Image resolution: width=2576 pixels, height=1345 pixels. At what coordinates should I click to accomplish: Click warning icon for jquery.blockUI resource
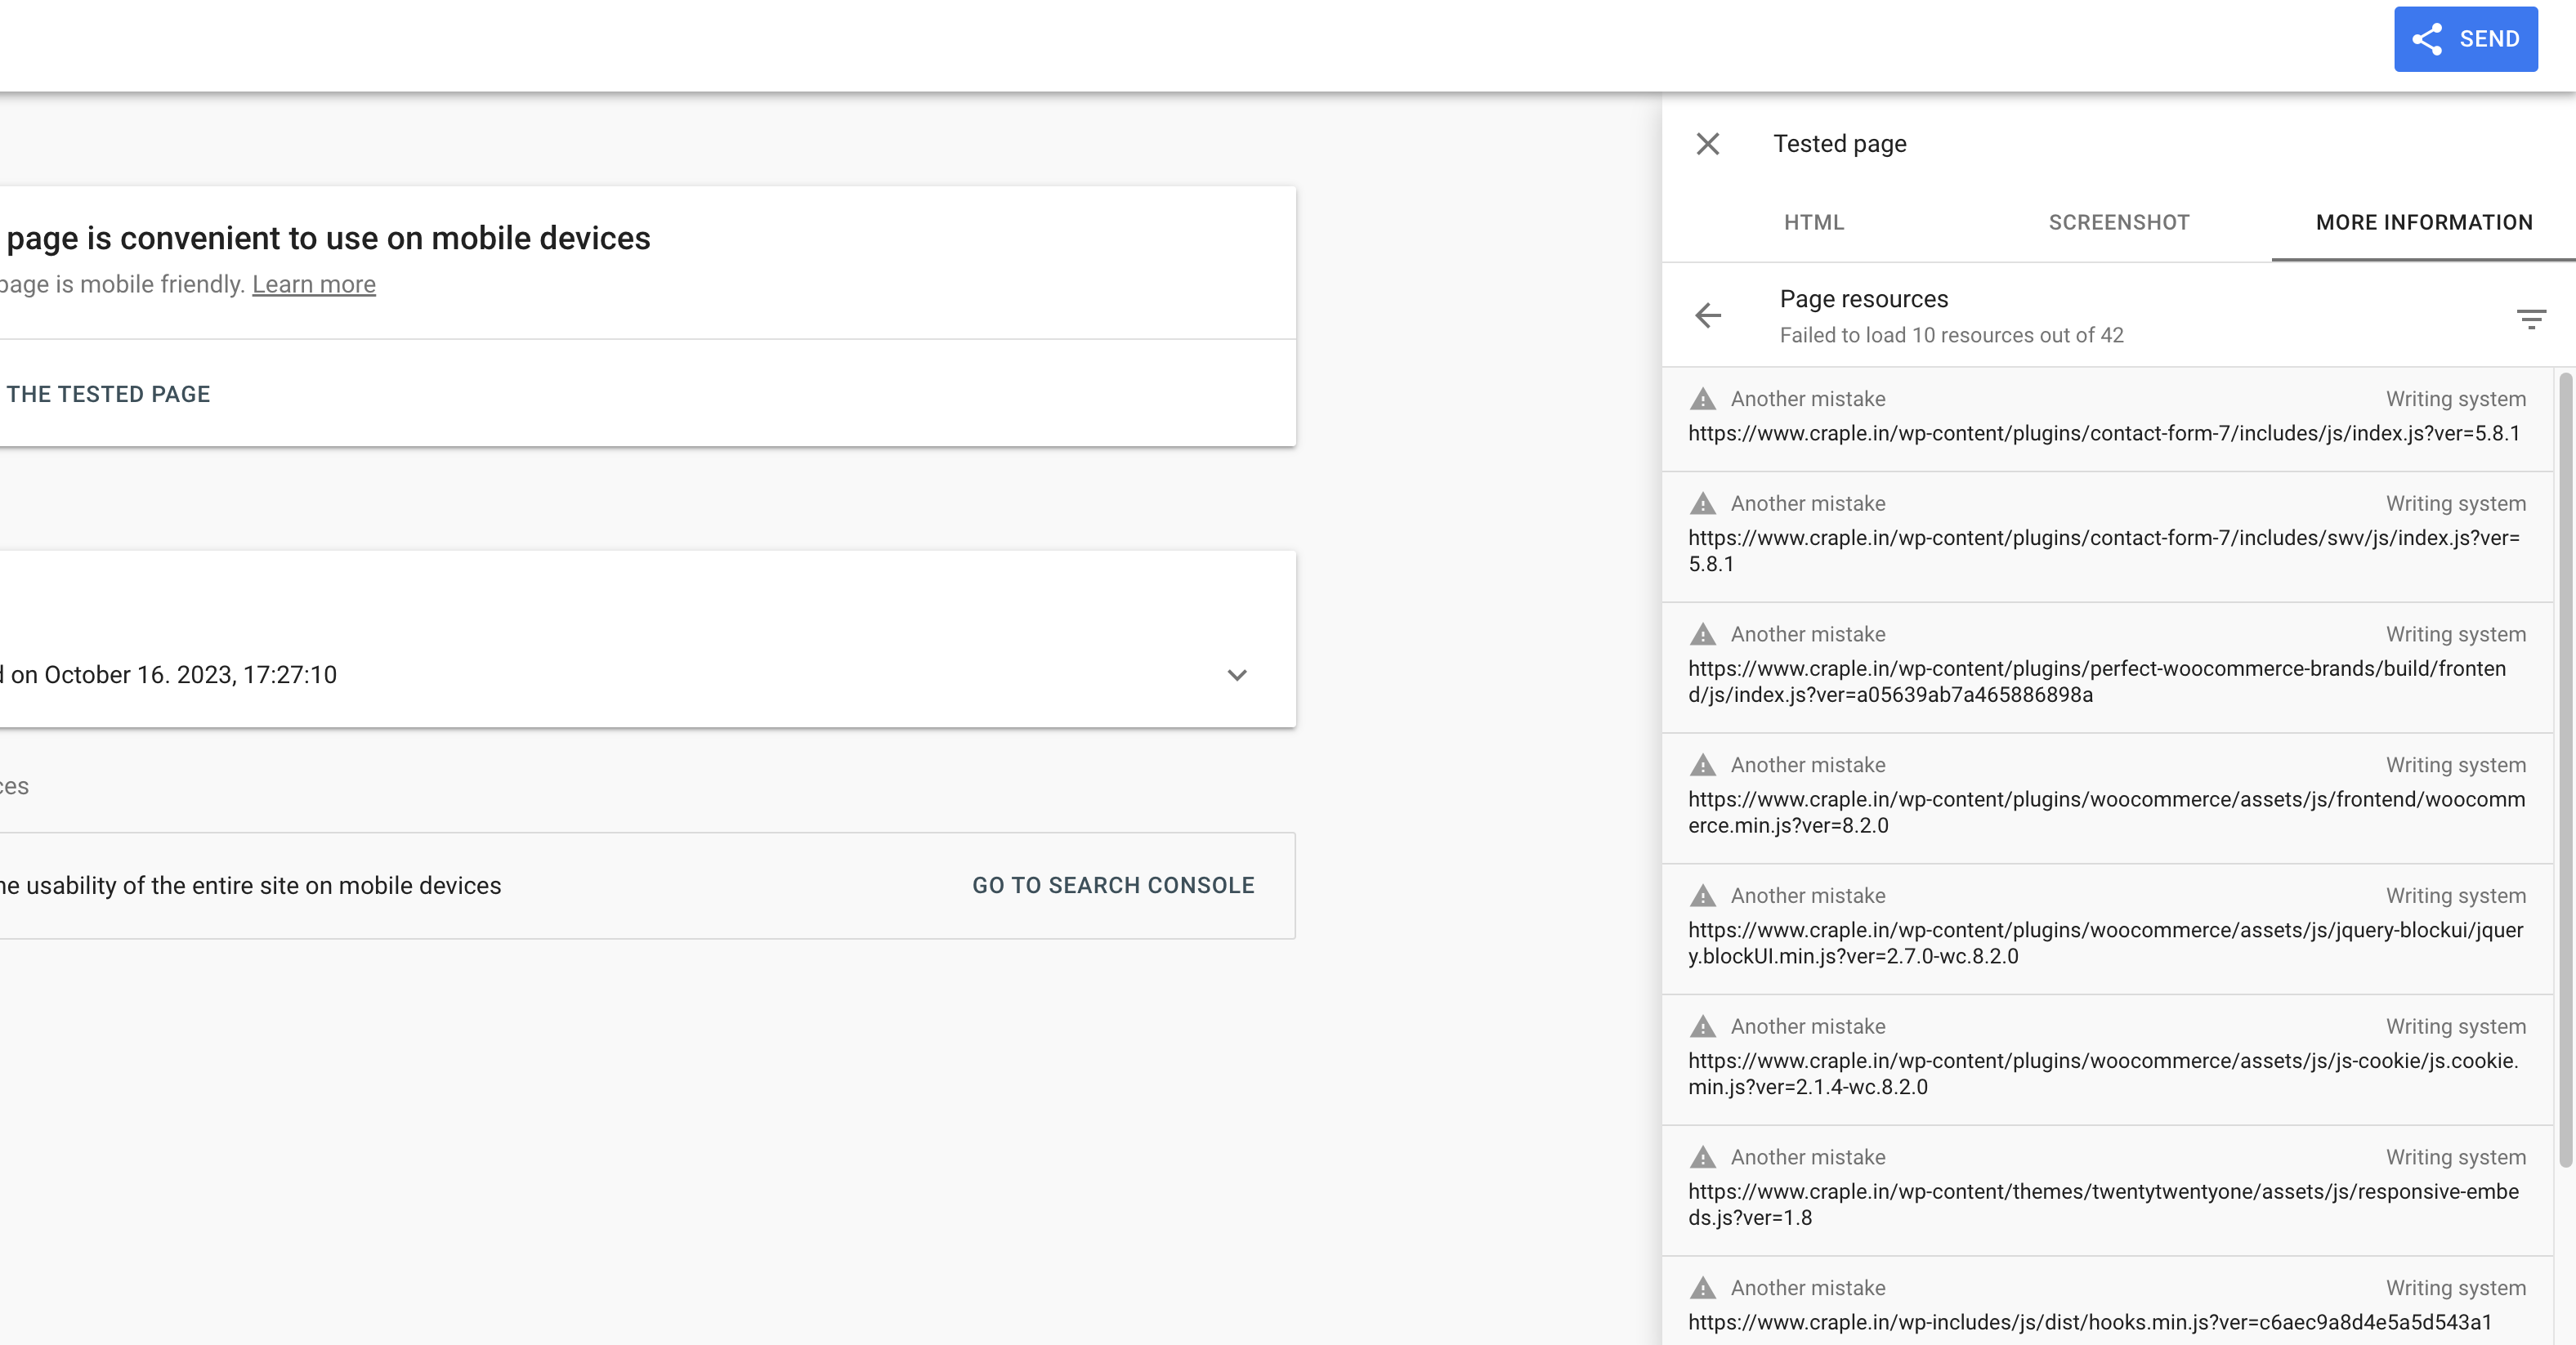pos(1702,896)
